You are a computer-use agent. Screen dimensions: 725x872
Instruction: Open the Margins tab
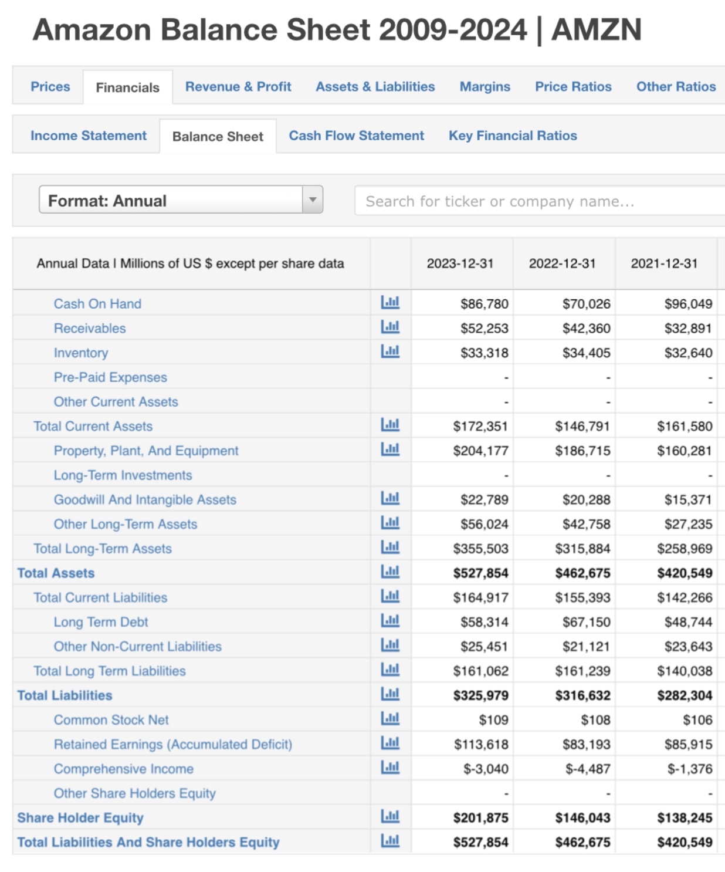pyautogui.click(x=485, y=86)
